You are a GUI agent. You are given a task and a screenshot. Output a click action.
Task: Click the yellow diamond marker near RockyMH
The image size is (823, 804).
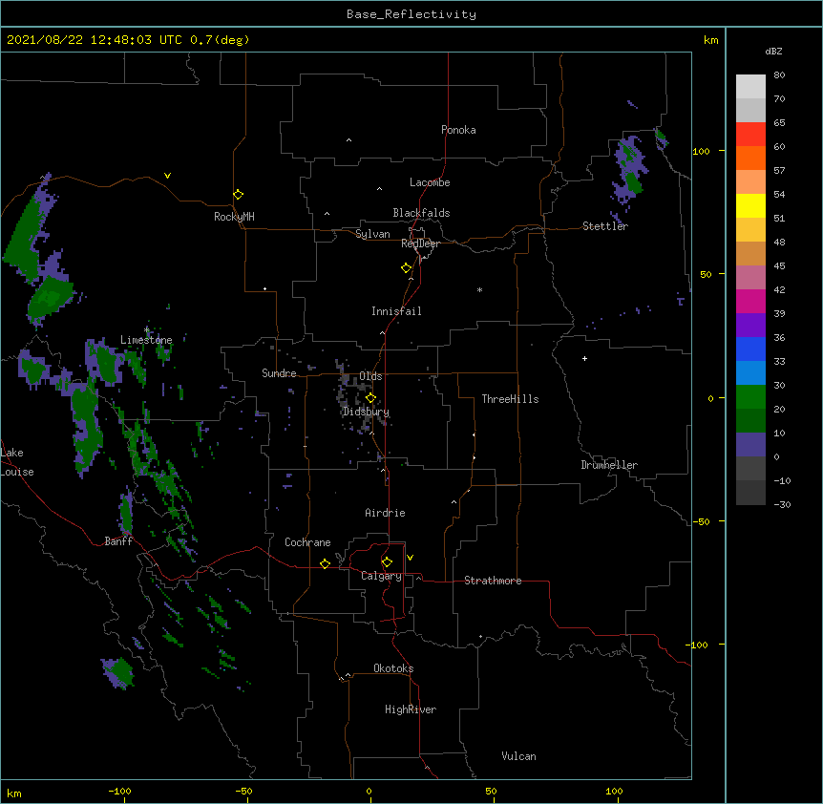click(x=238, y=194)
